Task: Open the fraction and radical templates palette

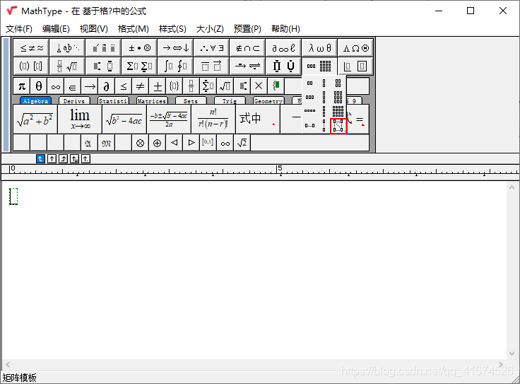Action: (67, 66)
